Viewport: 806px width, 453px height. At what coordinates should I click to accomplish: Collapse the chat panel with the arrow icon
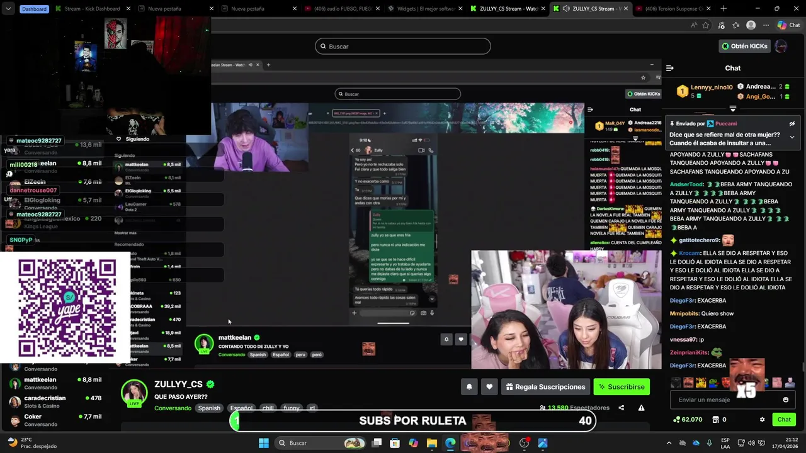tap(670, 68)
